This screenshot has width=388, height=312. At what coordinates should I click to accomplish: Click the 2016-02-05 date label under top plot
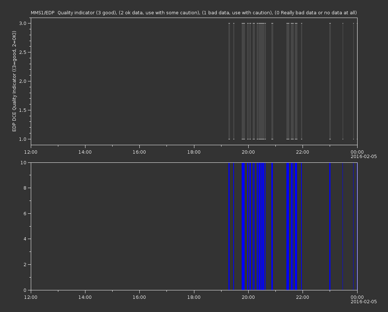click(x=364, y=157)
